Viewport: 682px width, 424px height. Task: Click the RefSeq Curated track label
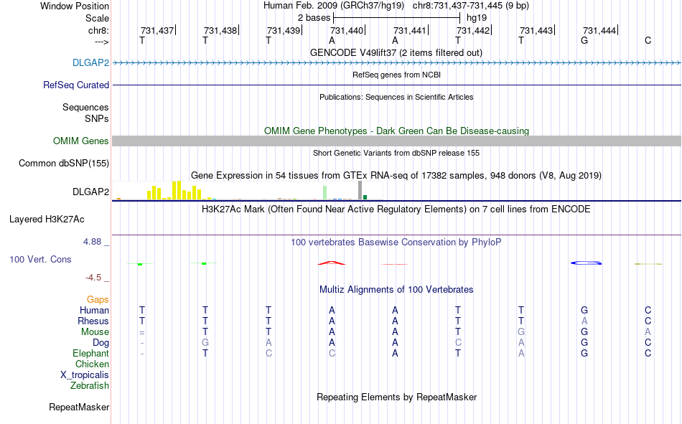tap(75, 85)
